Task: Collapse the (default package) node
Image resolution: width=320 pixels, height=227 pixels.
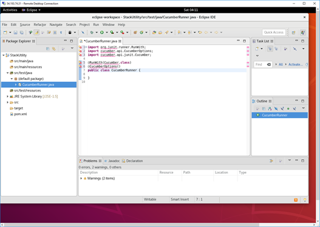Action: [12, 79]
